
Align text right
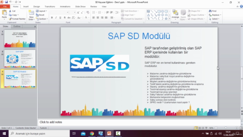pos(102,18)
